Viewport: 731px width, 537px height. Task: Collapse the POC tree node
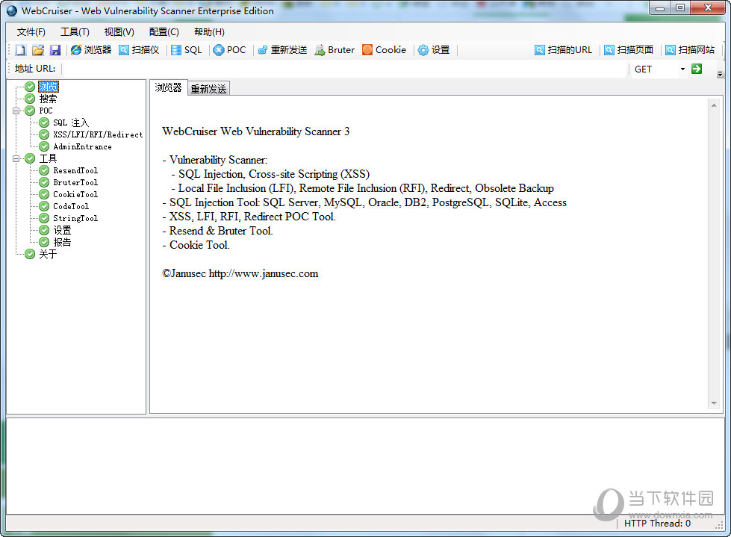click(16, 111)
